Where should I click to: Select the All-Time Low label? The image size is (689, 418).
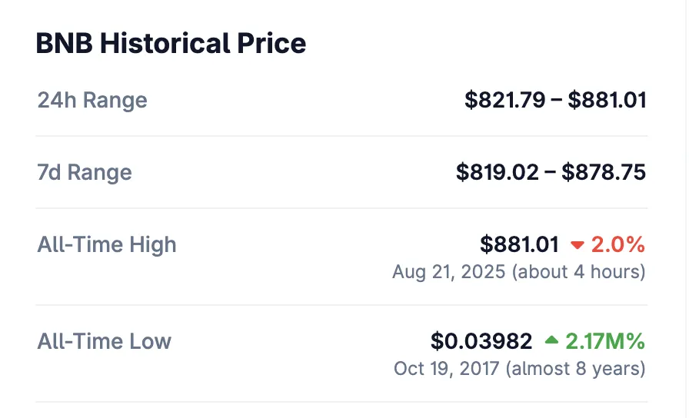coord(105,341)
